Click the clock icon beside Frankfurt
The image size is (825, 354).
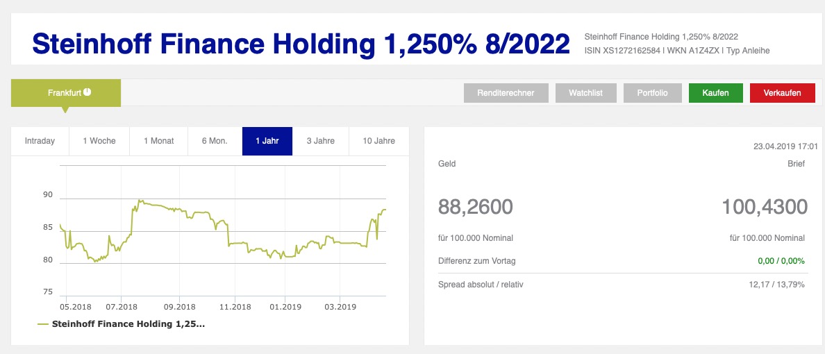tap(87, 92)
